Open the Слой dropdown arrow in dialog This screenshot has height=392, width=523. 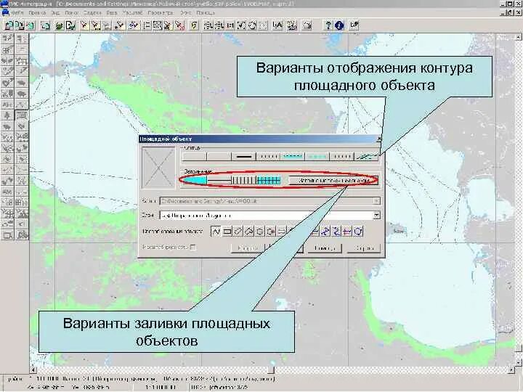(x=376, y=216)
